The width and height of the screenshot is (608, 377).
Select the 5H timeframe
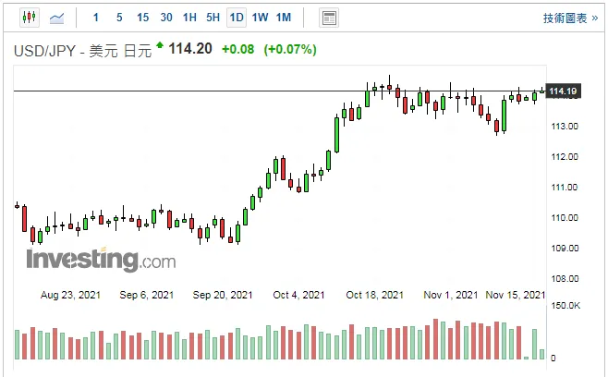click(x=213, y=18)
